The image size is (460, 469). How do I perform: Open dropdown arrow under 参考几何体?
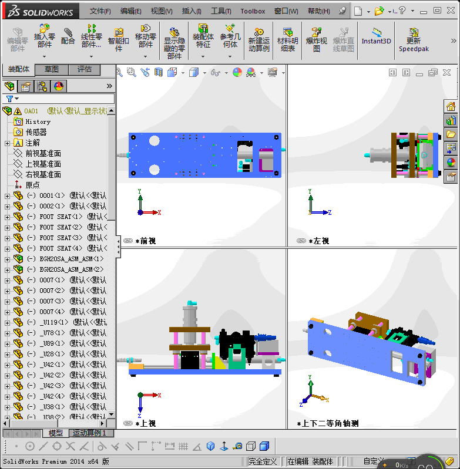[230, 56]
